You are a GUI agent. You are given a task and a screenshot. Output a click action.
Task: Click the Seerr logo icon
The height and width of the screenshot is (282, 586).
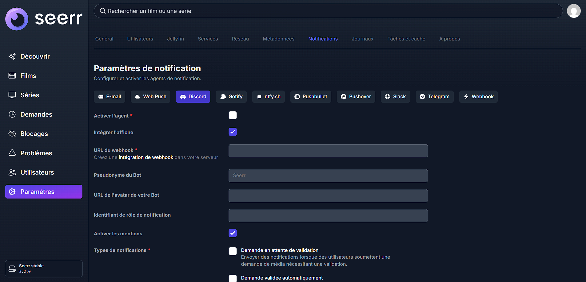click(17, 19)
